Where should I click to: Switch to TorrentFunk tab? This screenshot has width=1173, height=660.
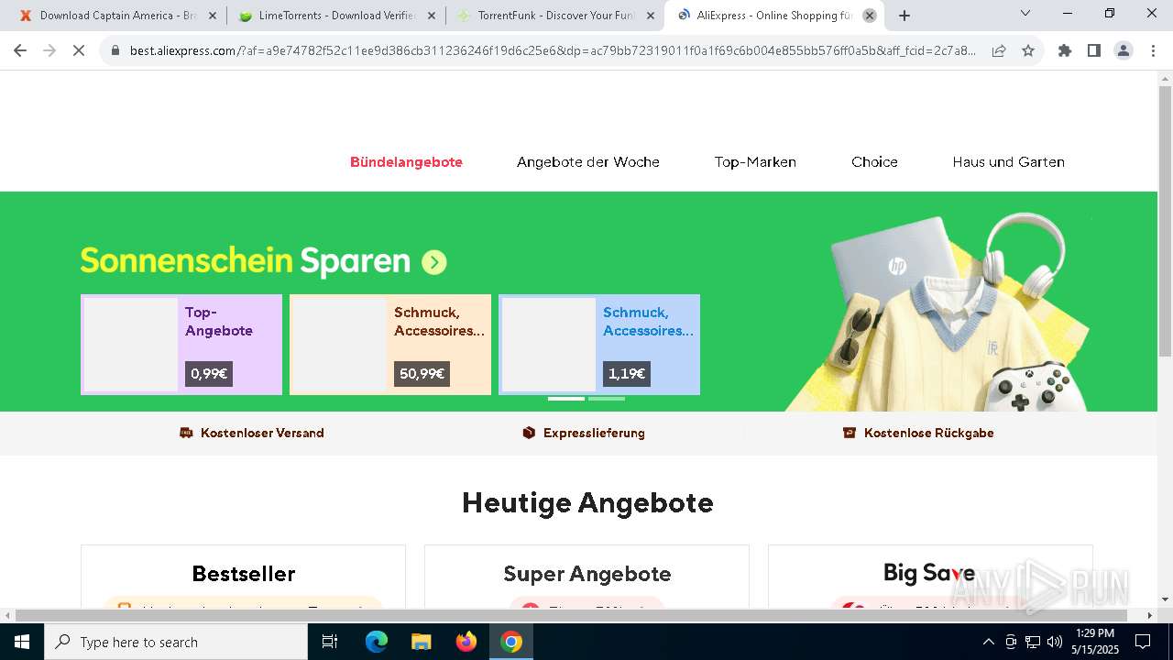click(x=554, y=16)
